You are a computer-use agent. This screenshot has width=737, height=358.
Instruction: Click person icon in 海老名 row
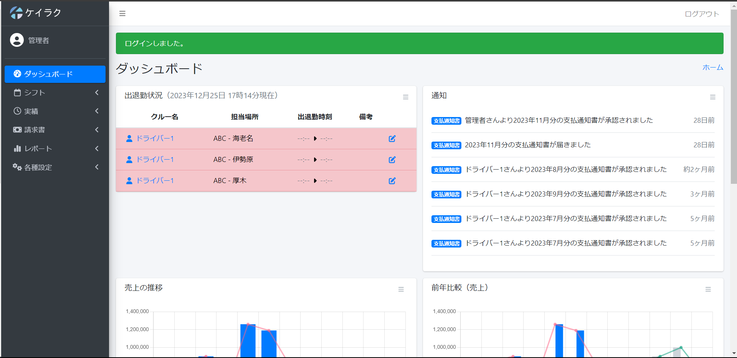[129, 139]
